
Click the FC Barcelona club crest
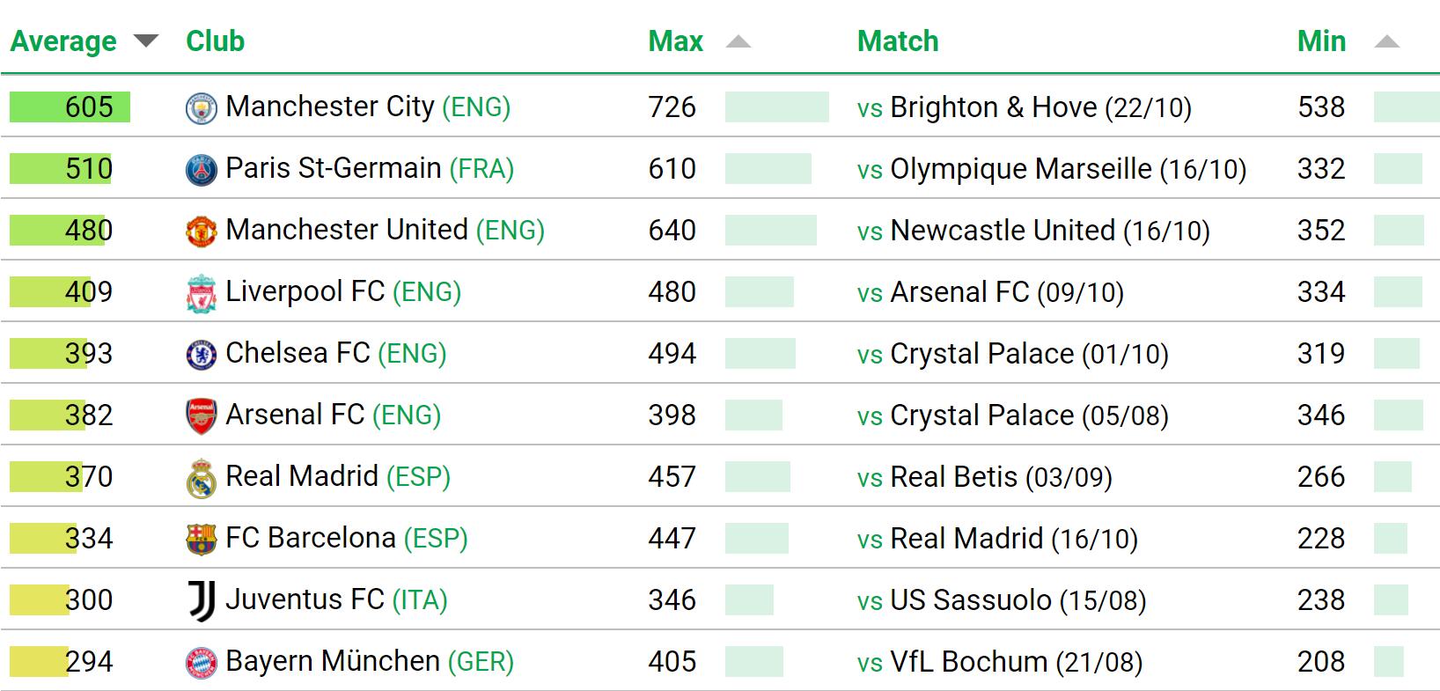pyautogui.click(x=202, y=540)
